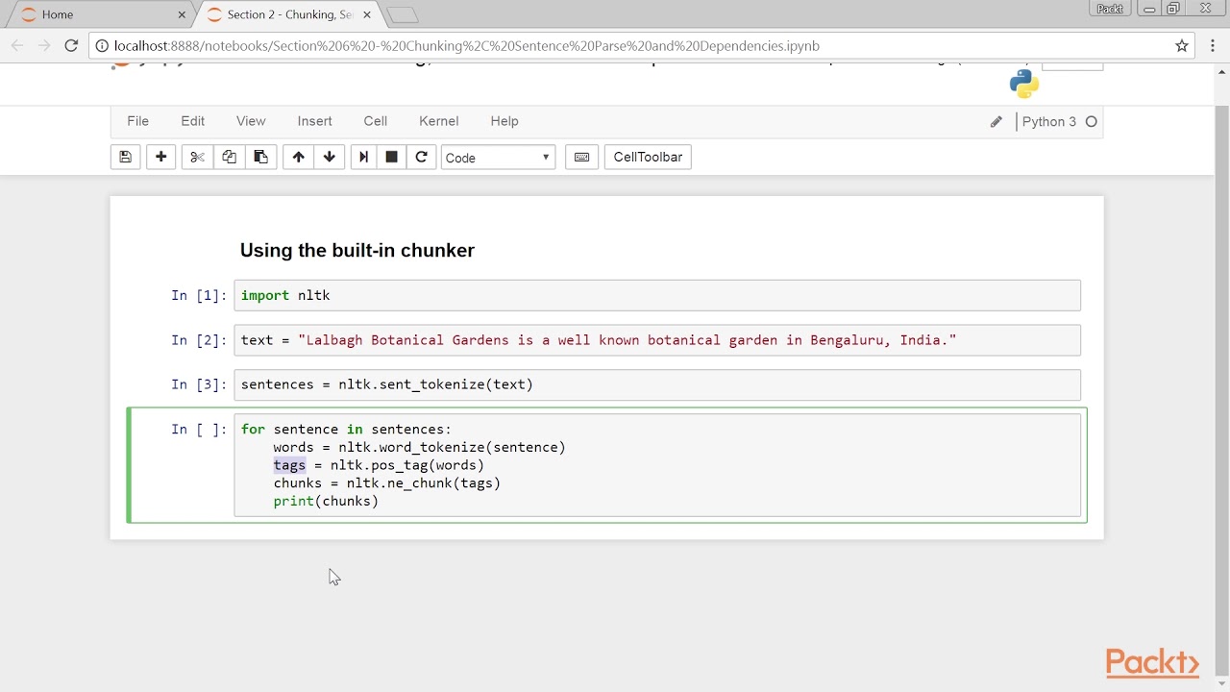This screenshot has width=1230, height=692.
Task: Go forward in browser
Action: click(44, 45)
